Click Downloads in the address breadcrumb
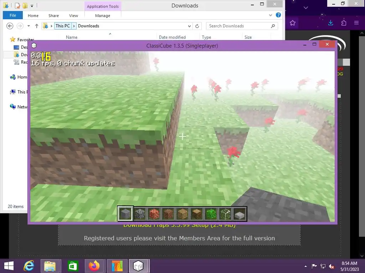The image size is (365, 273). pos(88,26)
